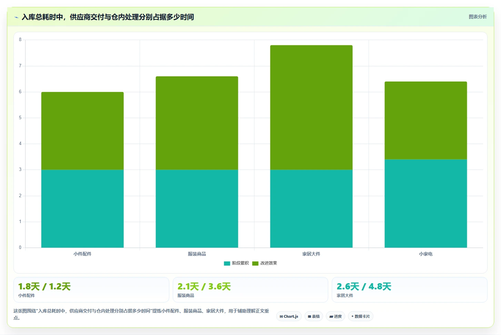Click the 数据卡片 tag chip
This screenshot has height=335, width=501.
point(361,316)
